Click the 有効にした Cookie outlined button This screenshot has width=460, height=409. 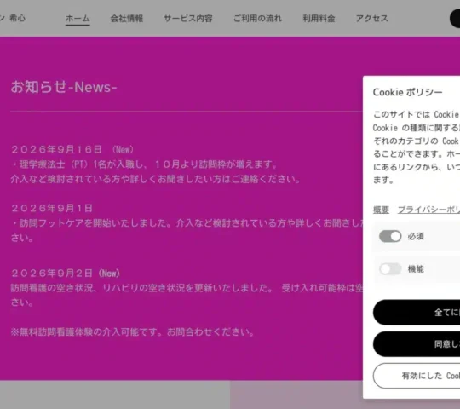417,376
